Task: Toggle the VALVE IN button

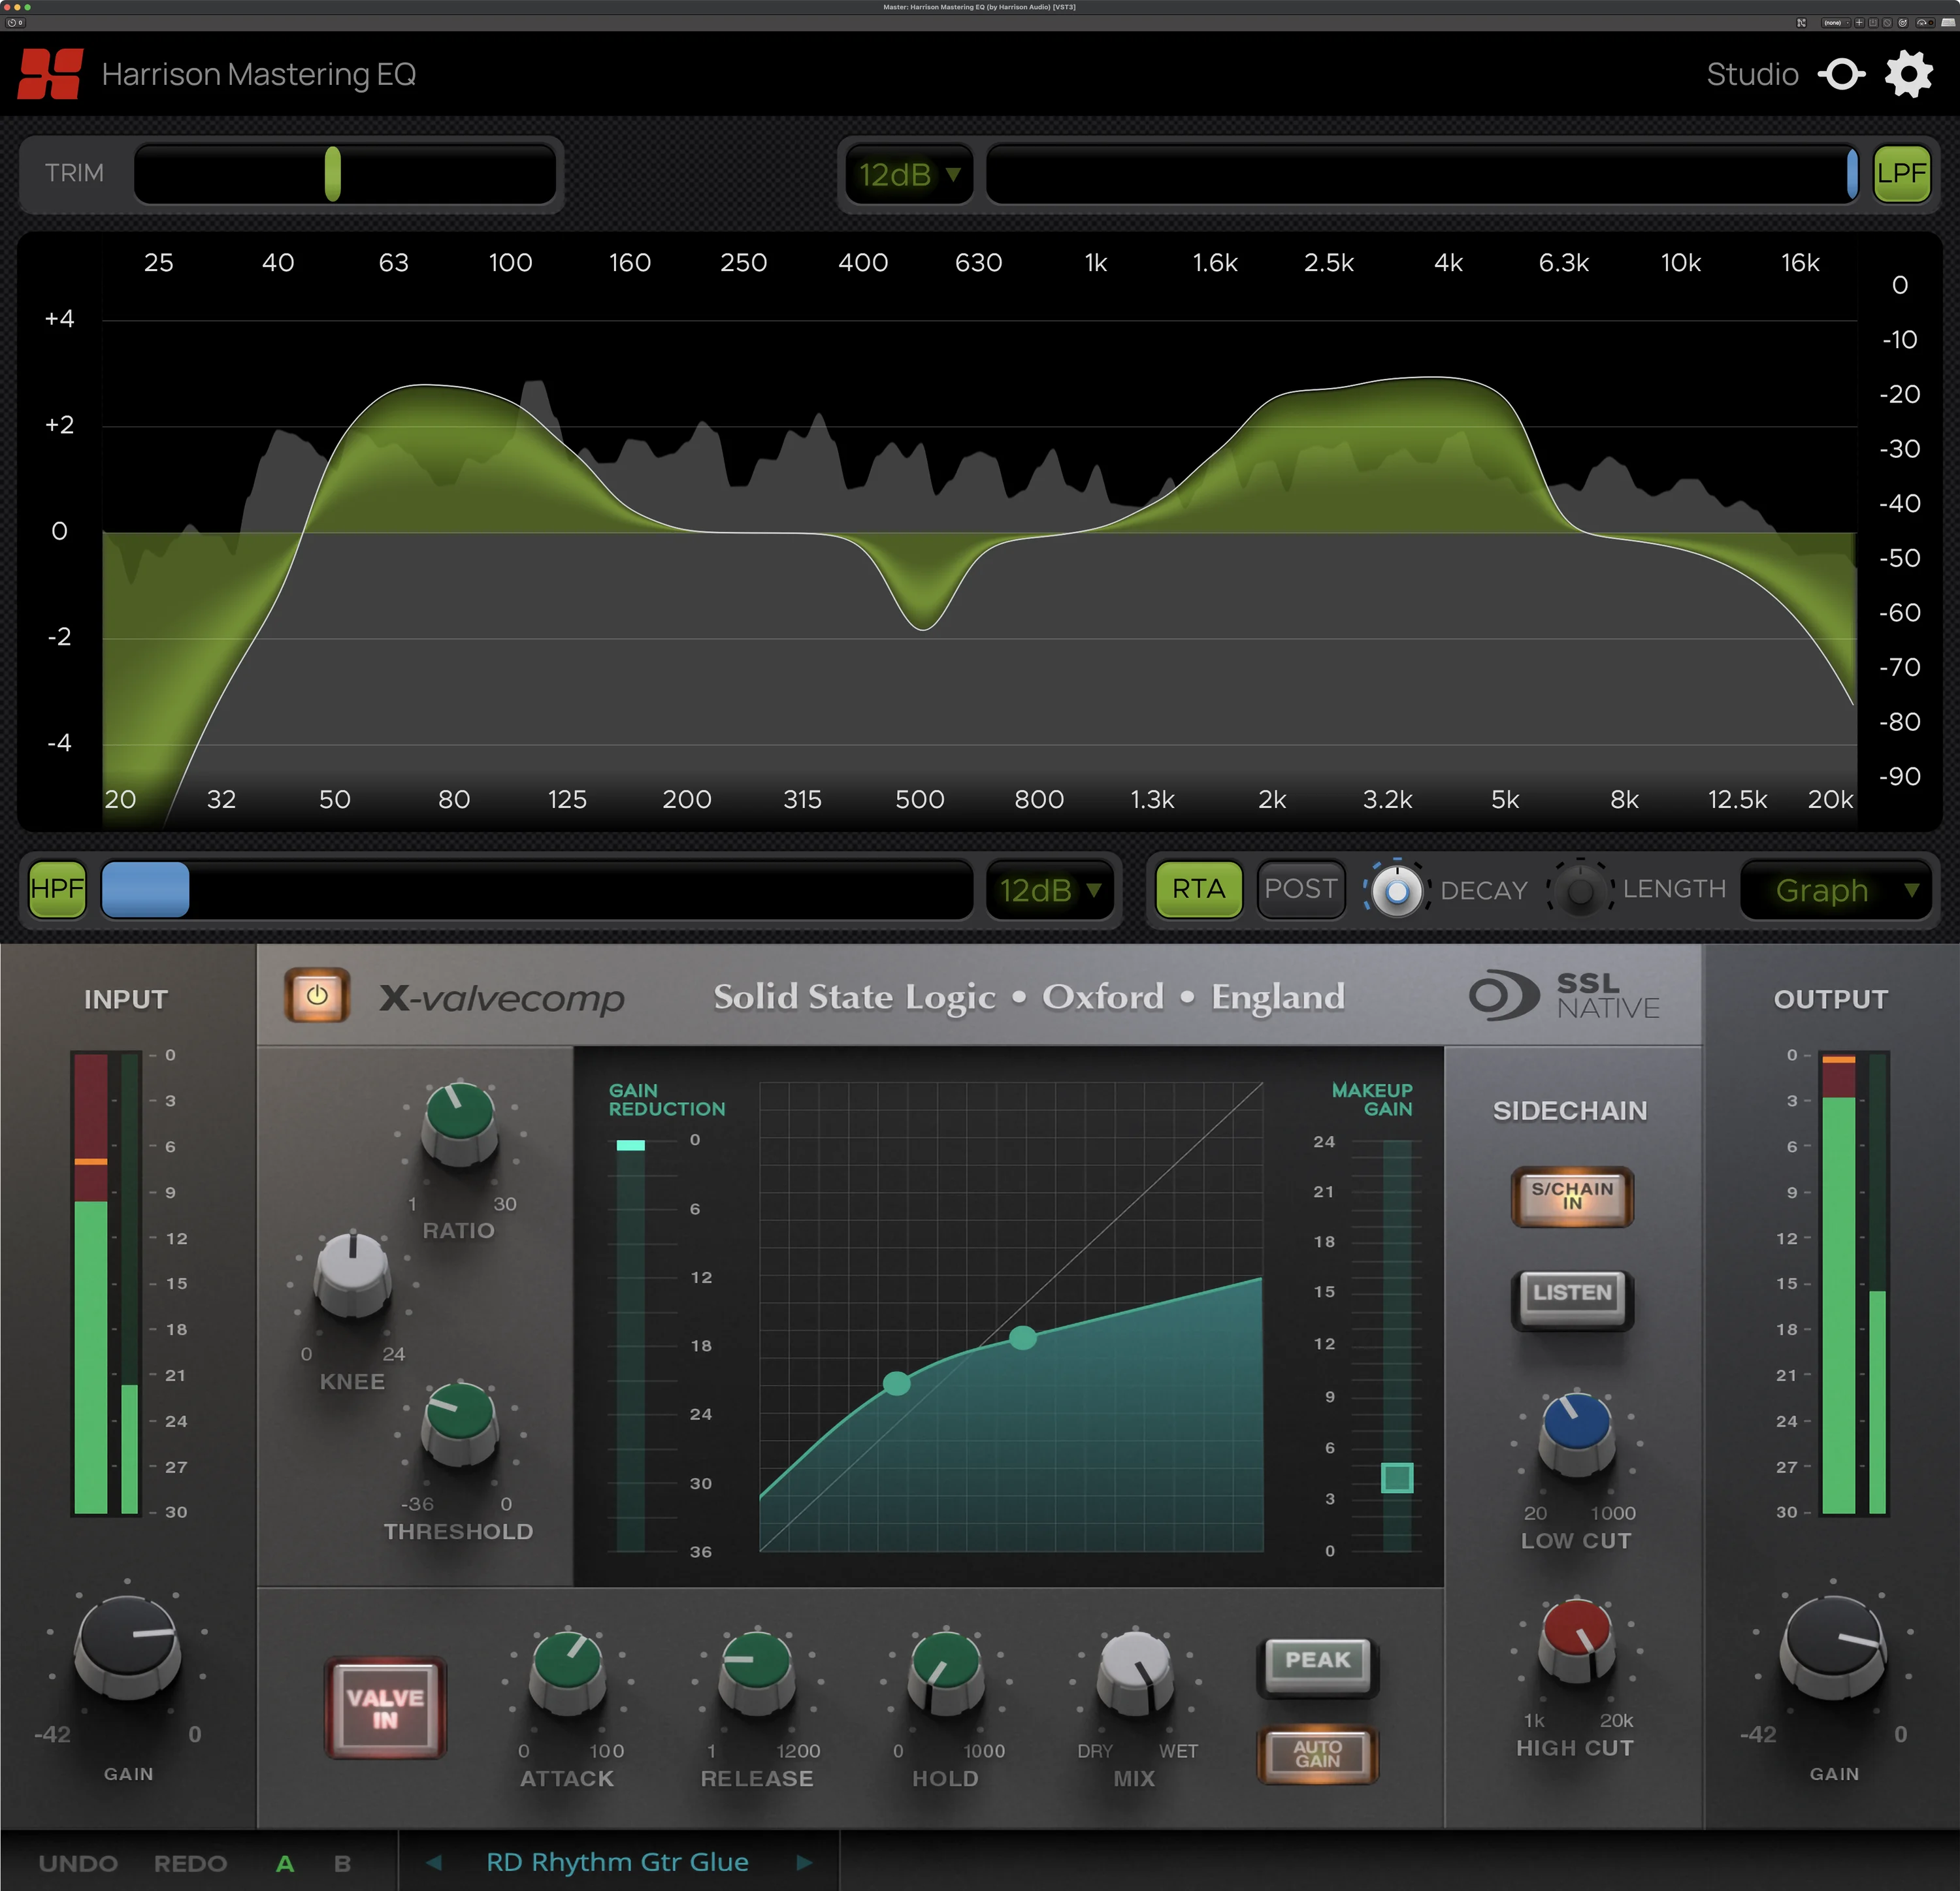Action: coord(385,1707)
